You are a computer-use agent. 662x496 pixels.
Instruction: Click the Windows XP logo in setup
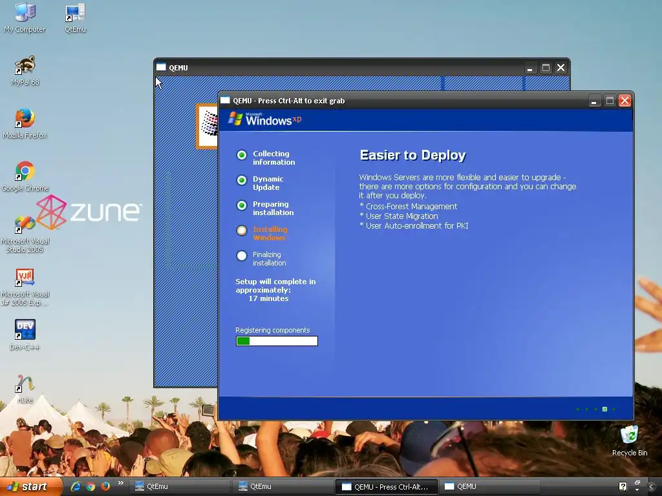tap(264, 119)
